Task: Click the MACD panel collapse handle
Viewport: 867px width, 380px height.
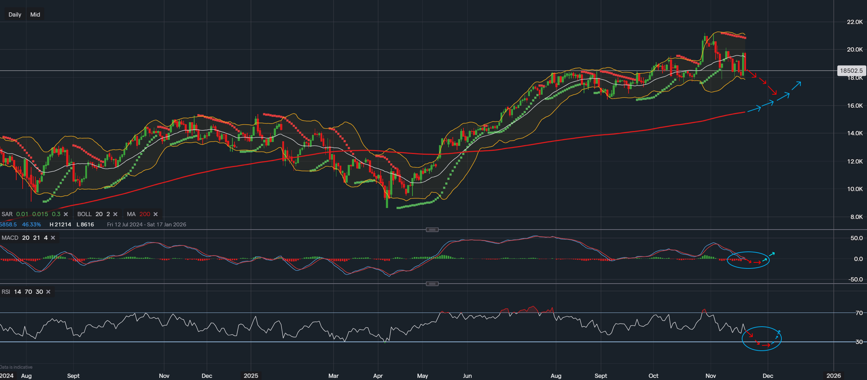Action: click(432, 229)
